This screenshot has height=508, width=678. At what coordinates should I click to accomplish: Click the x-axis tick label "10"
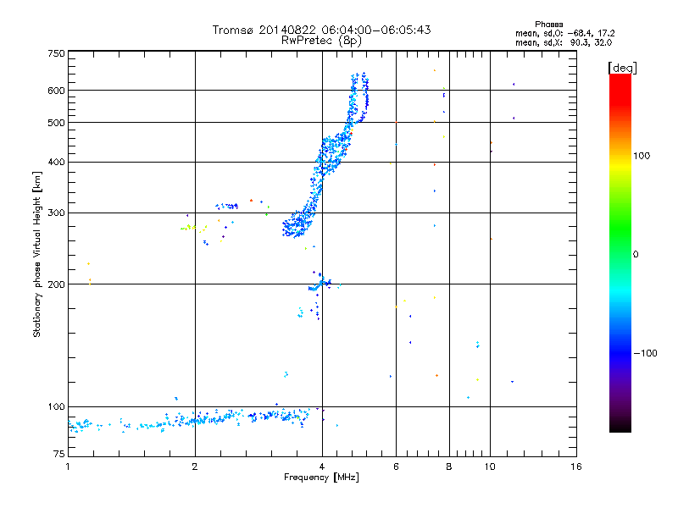tap(490, 467)
